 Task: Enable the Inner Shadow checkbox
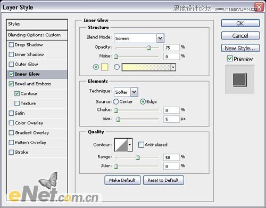point(11,54)
